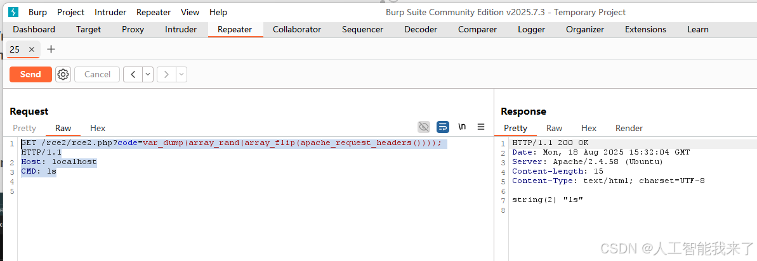The image size is (757, 261).
Task: Add a new Repeater tab with plus
Action: tap(51, 49)
